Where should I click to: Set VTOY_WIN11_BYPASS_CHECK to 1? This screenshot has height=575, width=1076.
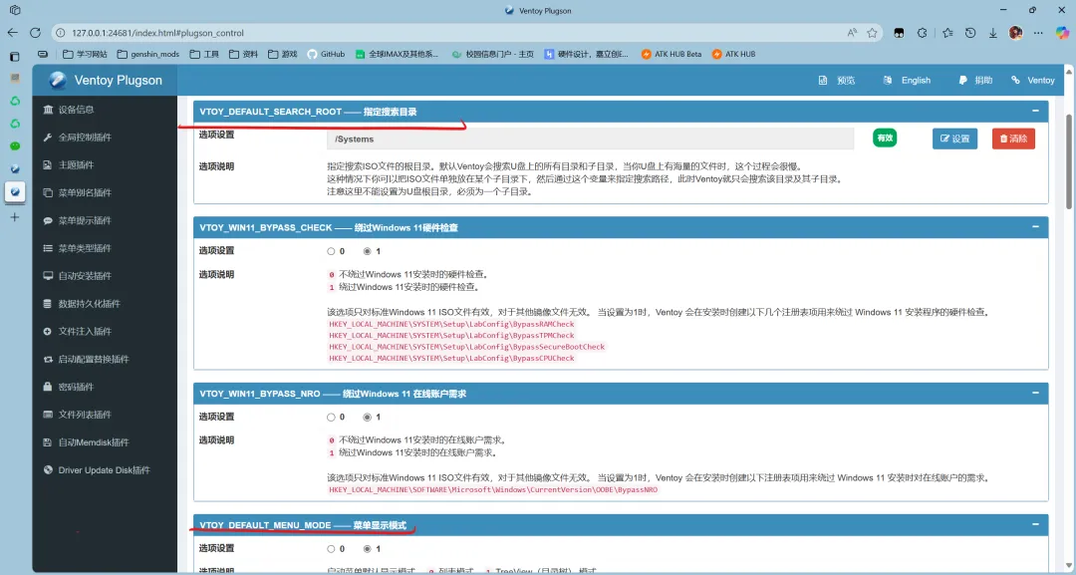point(367,251)
